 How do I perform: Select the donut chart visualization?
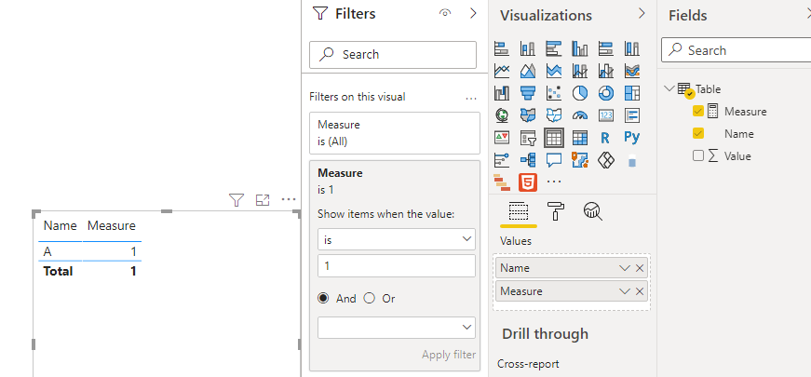pos(606,93)
